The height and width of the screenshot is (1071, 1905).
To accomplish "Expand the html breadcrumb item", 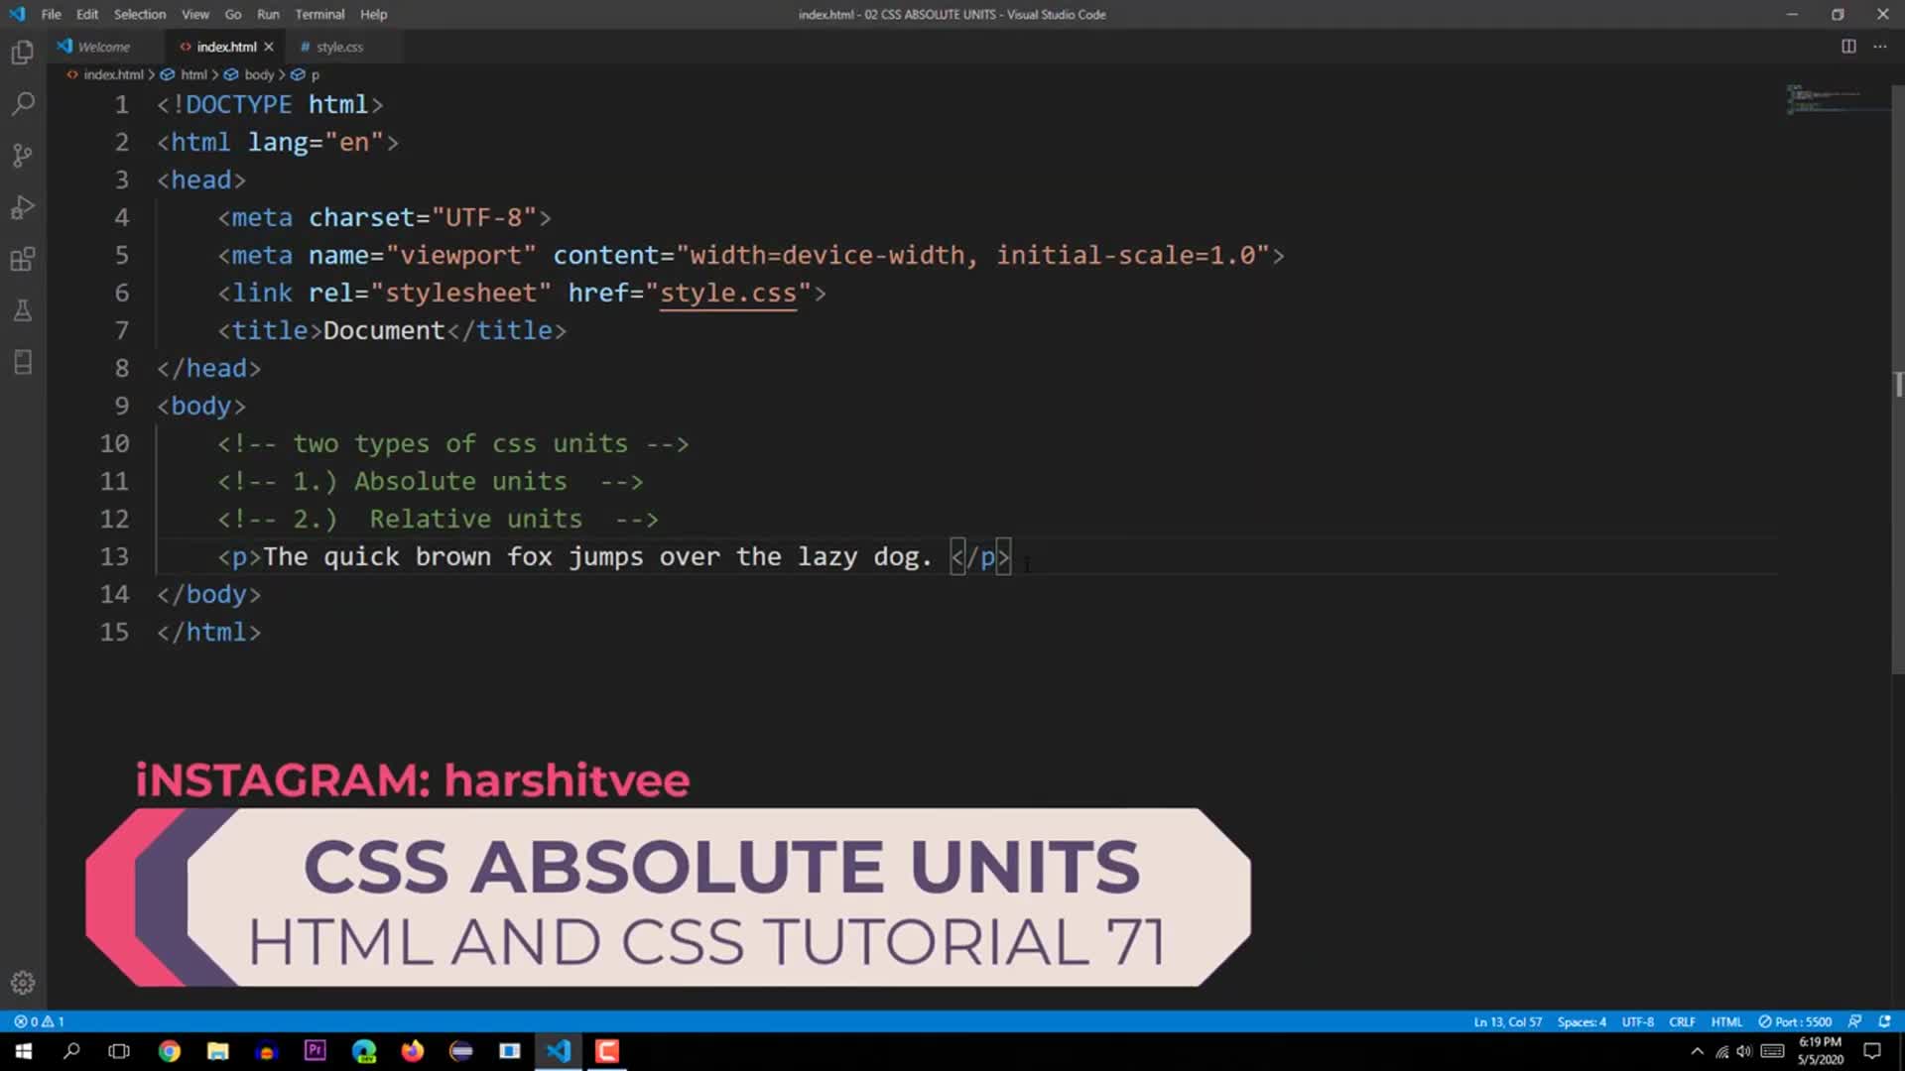I will (x=185, y=74).
